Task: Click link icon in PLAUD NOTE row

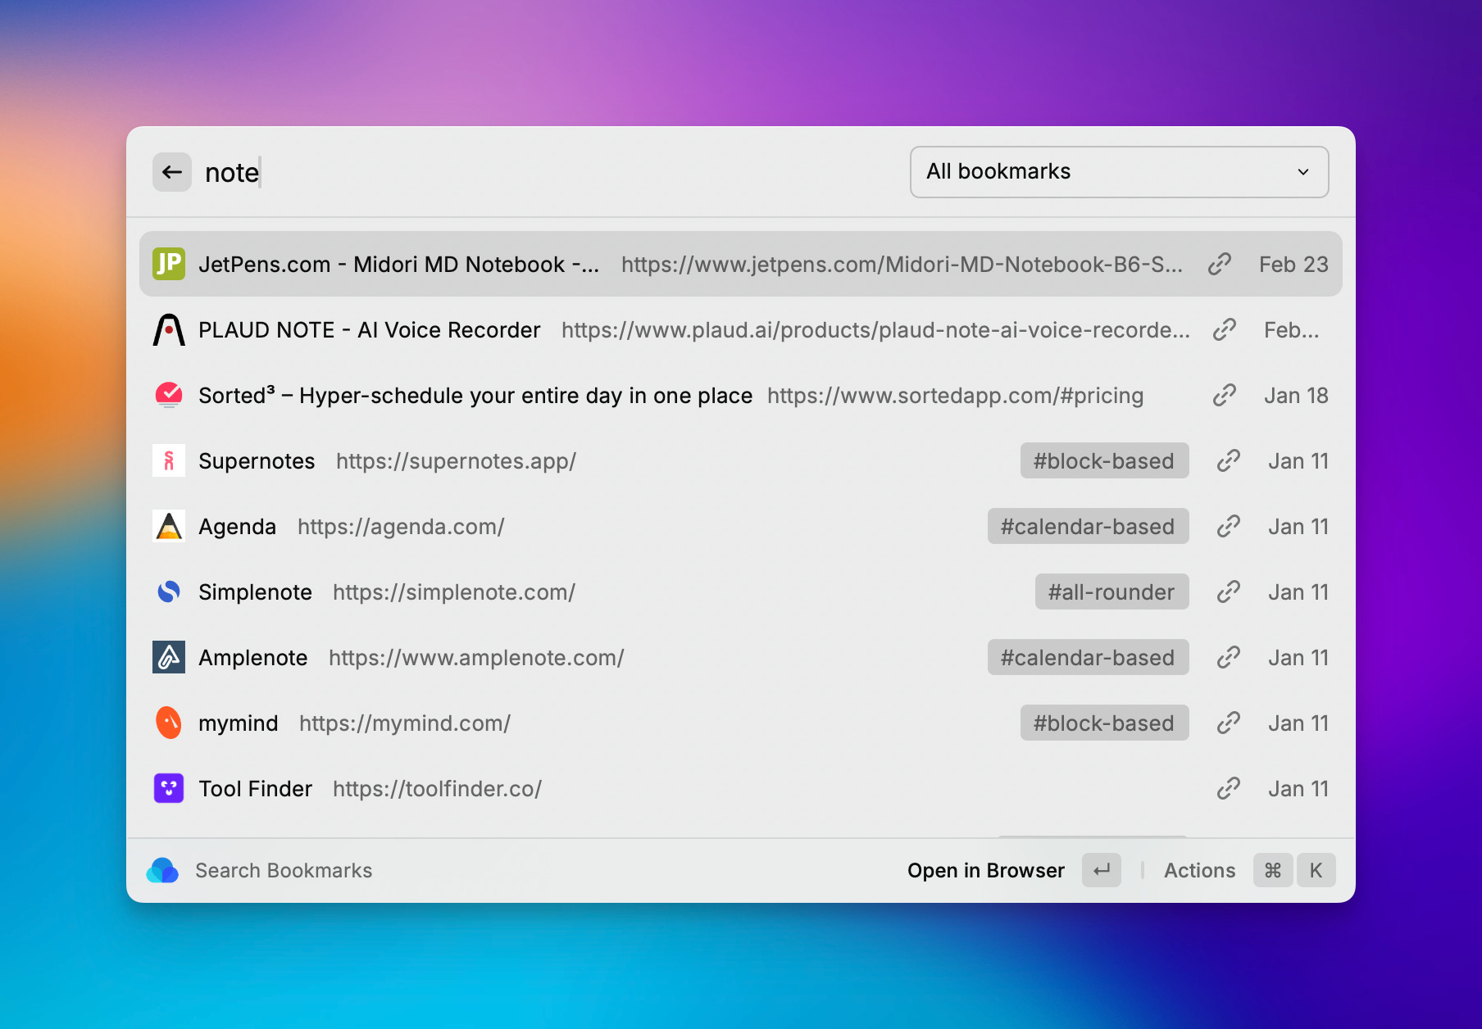Action: [x=1225, y=329]
